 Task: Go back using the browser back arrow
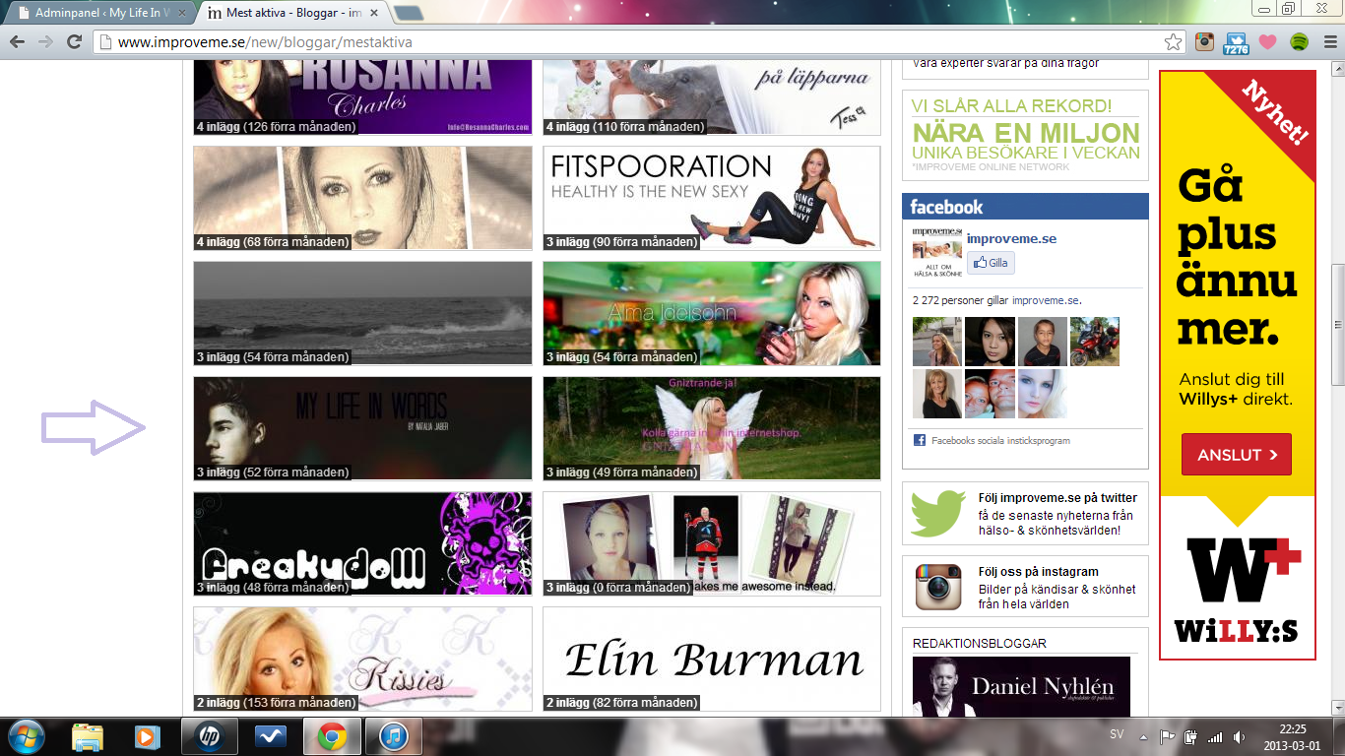tap(17, 42)
